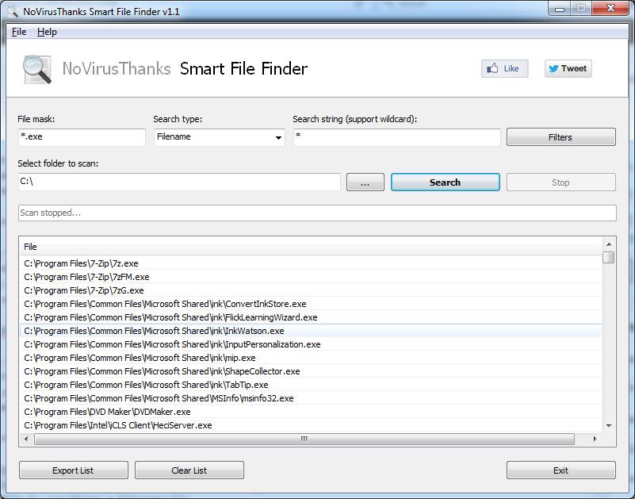Click the results list scroll up arrow
Image resolution: width=635 pixels, height=499 pixels.
pos(609,244)
